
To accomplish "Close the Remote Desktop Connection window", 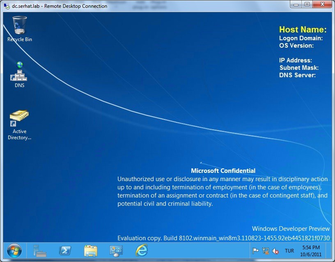I will tap(322, 4).
